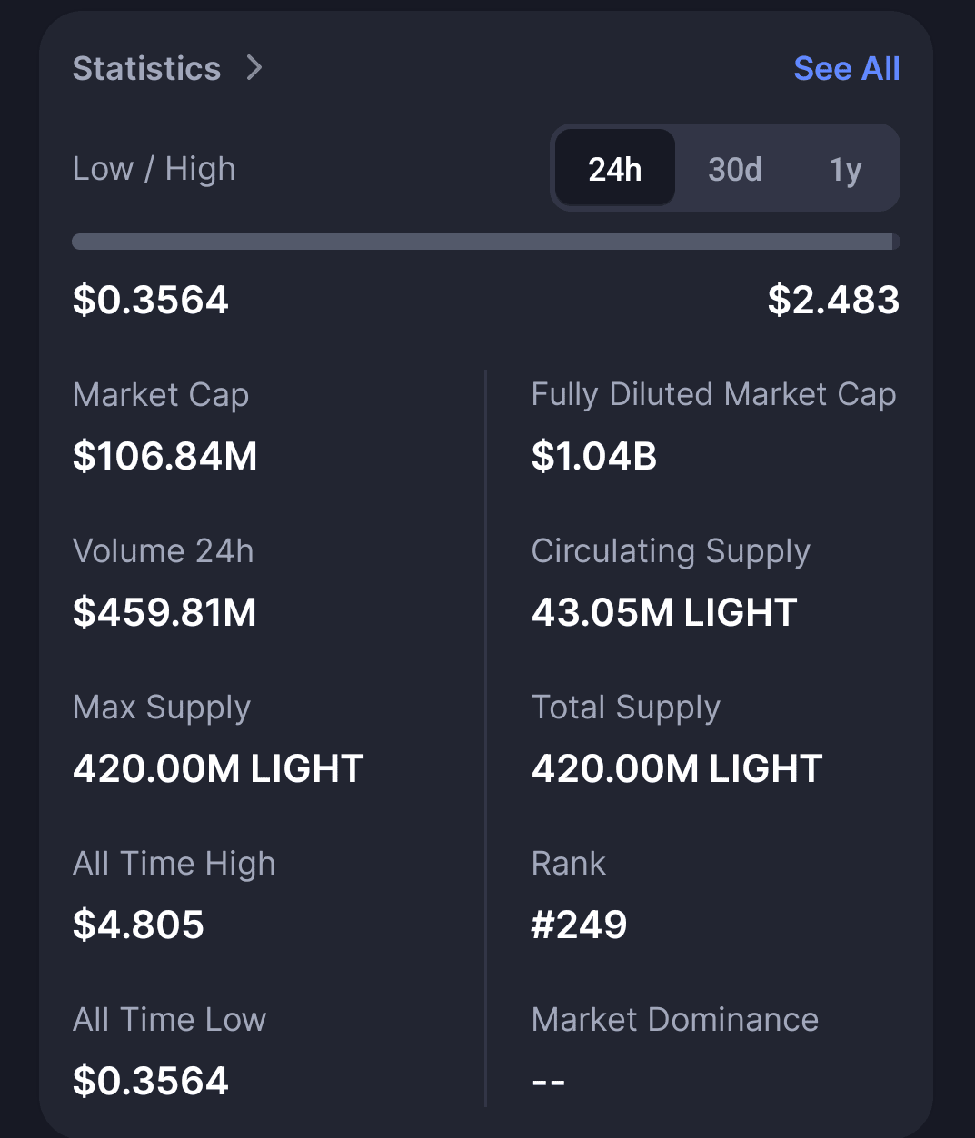
Task: Click the Market Dominance label
Action: click(674, 1019)
